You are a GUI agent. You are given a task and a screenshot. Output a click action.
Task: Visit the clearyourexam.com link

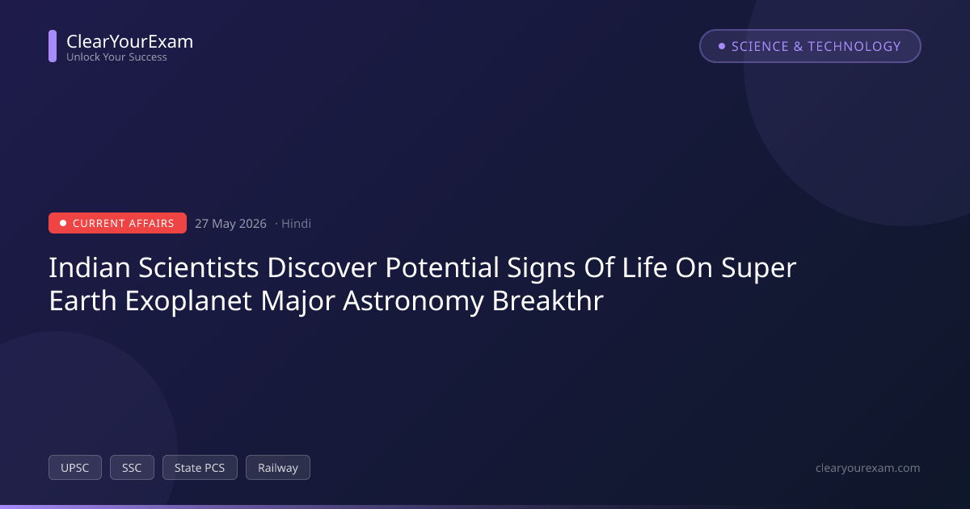pos(868,468)
